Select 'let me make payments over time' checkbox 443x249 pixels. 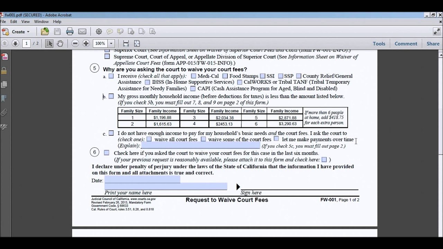[276, 139]
